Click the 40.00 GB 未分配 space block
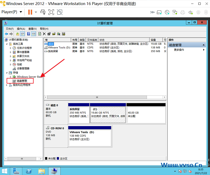The height and width of the screenshot is (175, 210). point(146,113)
